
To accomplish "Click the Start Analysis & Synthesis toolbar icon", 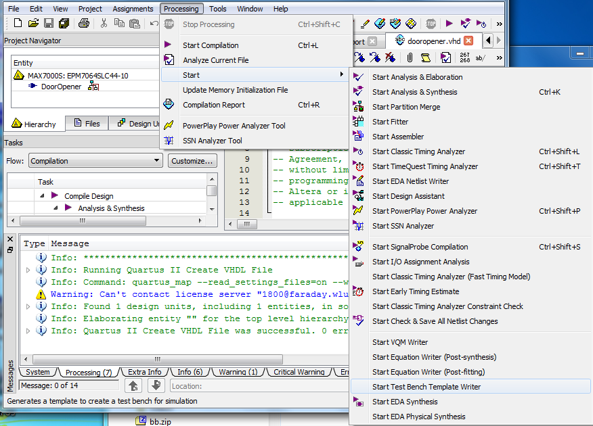I will (x=465, y=24).
